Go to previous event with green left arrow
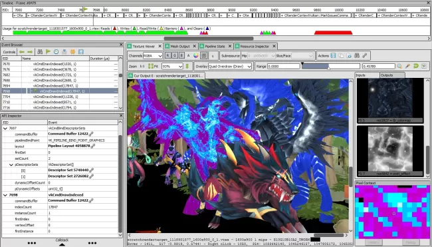The width and height of the screenshot is (432, 247). 22,52
